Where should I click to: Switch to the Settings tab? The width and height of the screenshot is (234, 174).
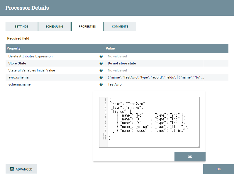click(x=22, y=26)
